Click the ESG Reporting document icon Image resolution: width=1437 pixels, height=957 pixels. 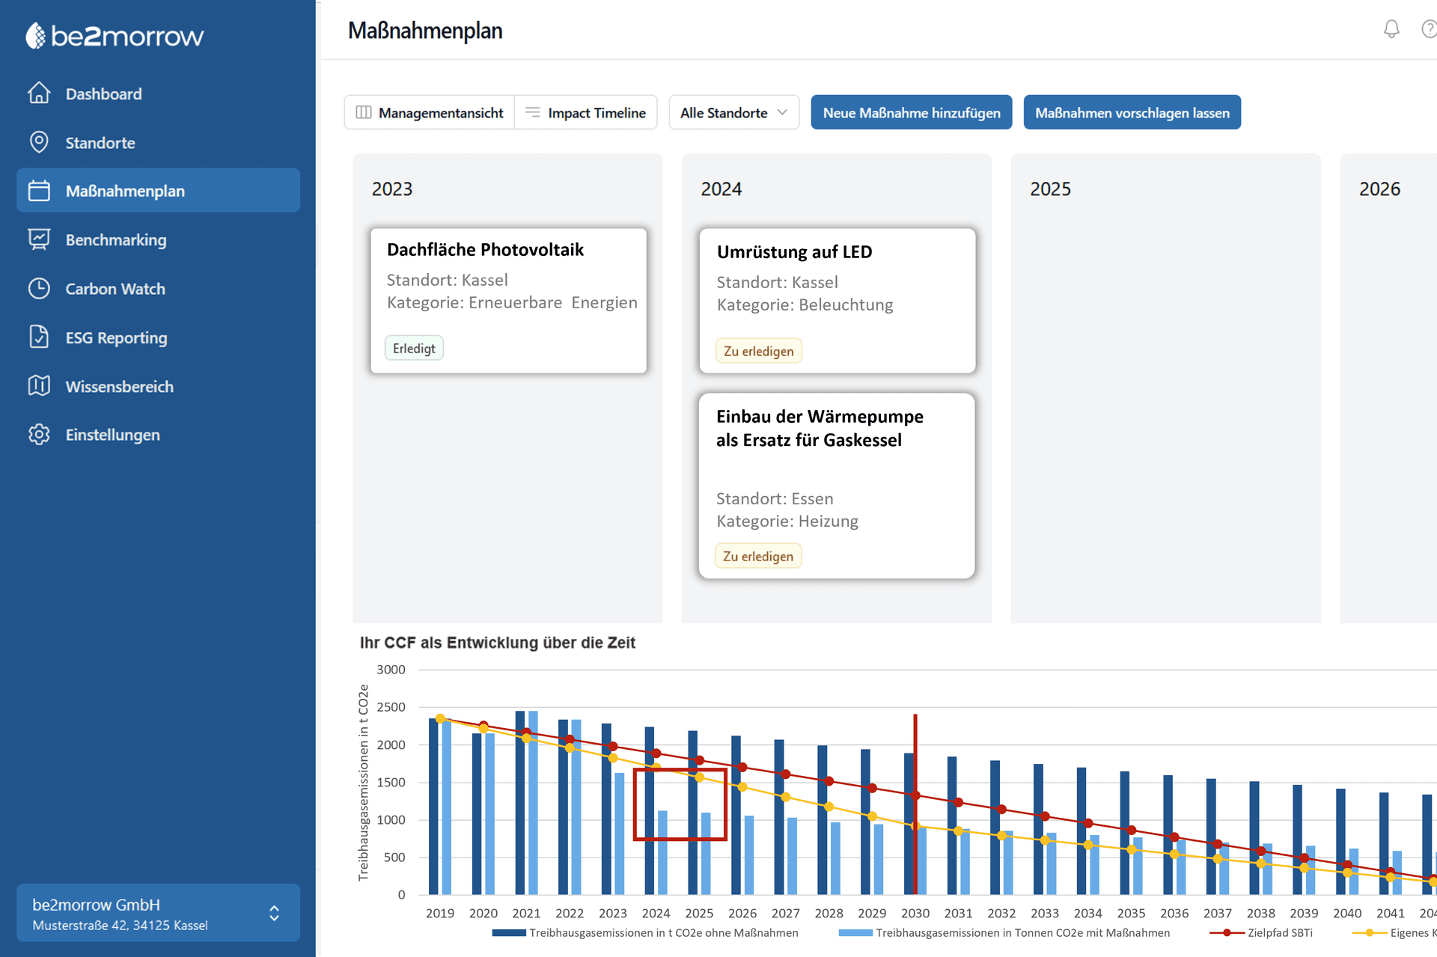click(x=39, y=337)
